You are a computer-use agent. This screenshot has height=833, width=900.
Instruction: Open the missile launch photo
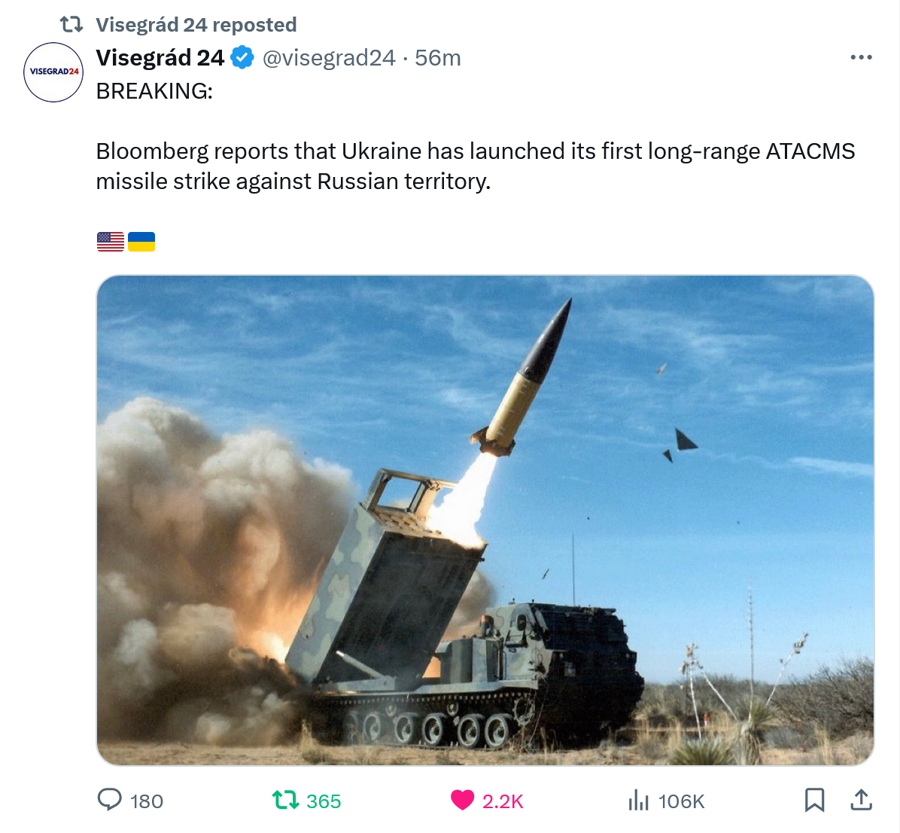(x=485, y=520)
